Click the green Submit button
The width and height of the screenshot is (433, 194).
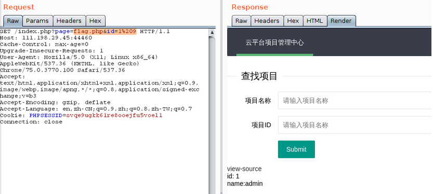click(x=296, y=149)
